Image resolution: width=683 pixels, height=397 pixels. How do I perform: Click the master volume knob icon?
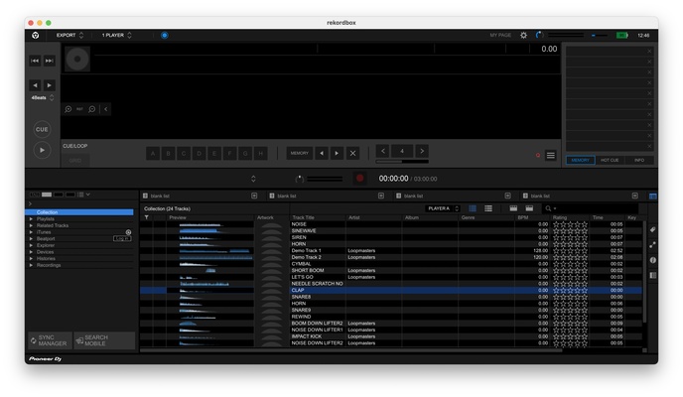(x=540, y=35)
